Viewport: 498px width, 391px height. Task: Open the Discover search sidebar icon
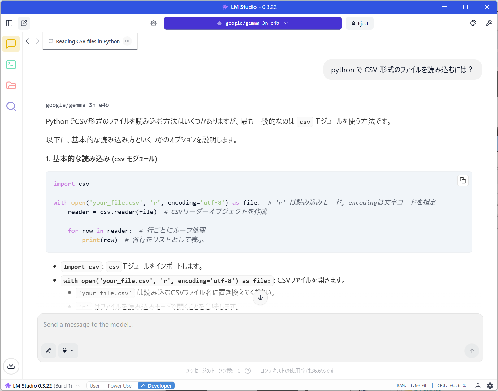pos(11,106)
